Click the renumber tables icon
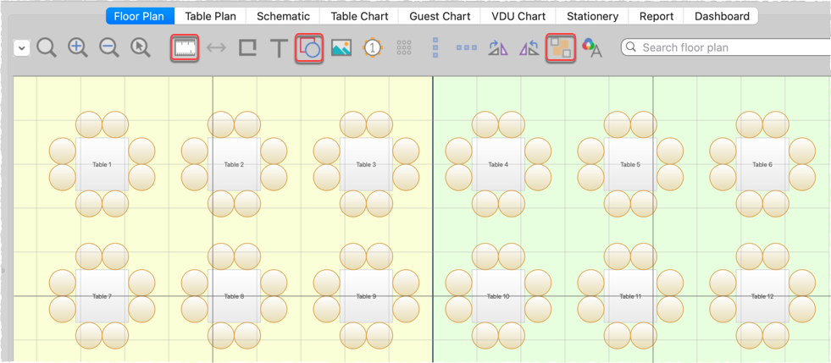 point(372,48)
